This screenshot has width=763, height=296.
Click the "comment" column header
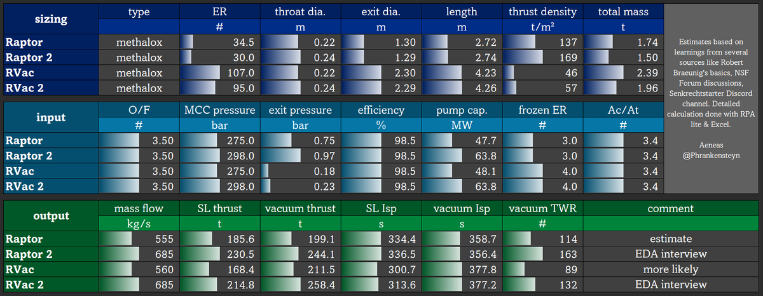click(x=670, y=208)
